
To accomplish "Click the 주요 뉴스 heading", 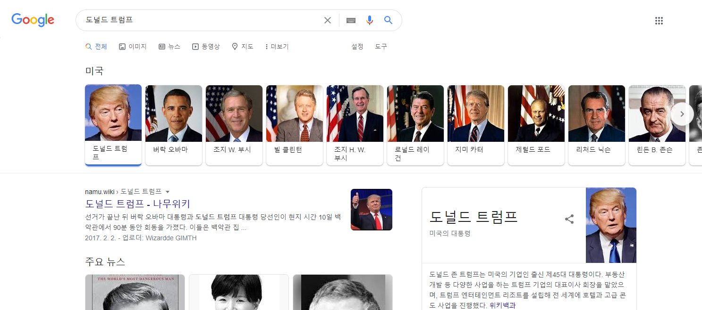I will pos(105,261).
